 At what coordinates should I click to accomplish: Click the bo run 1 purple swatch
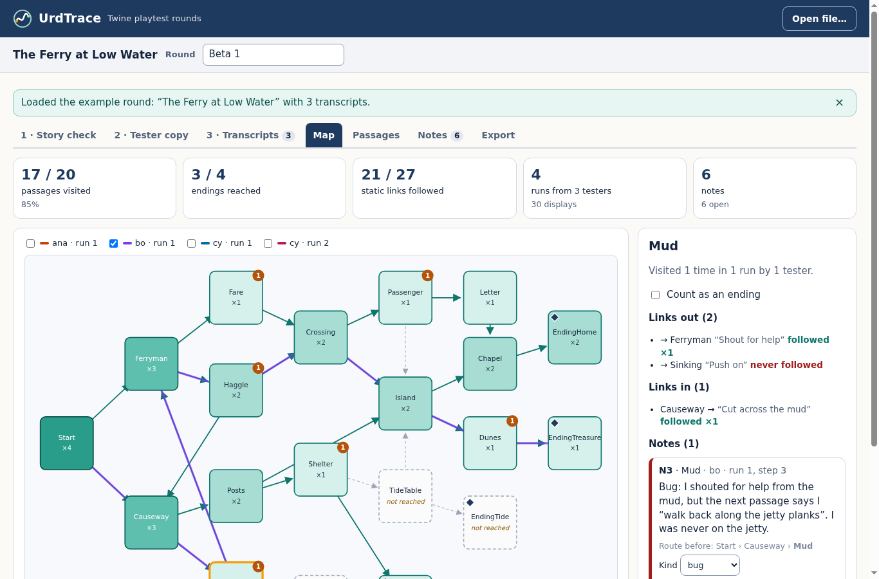[127, 243]
